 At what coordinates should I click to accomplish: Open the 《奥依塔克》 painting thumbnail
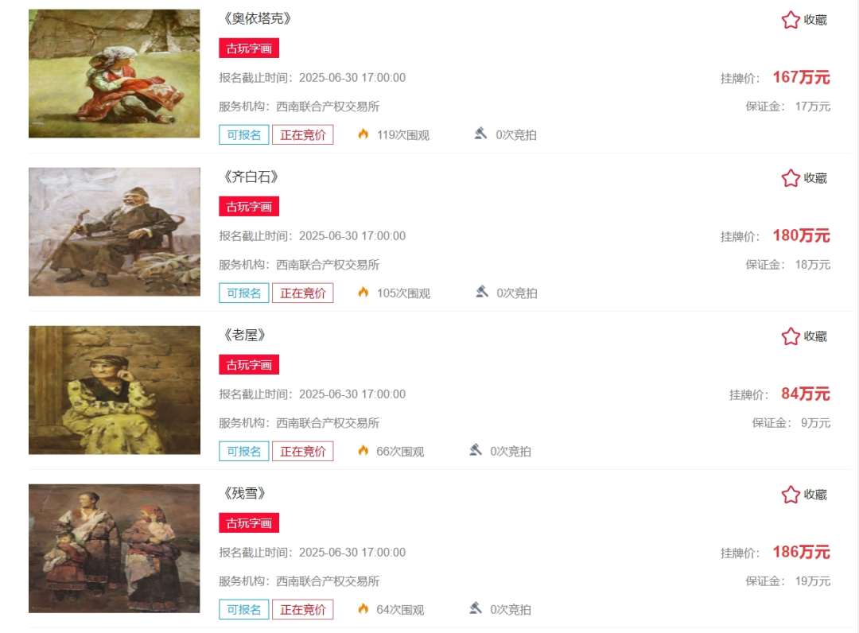[x=115, y=73]
